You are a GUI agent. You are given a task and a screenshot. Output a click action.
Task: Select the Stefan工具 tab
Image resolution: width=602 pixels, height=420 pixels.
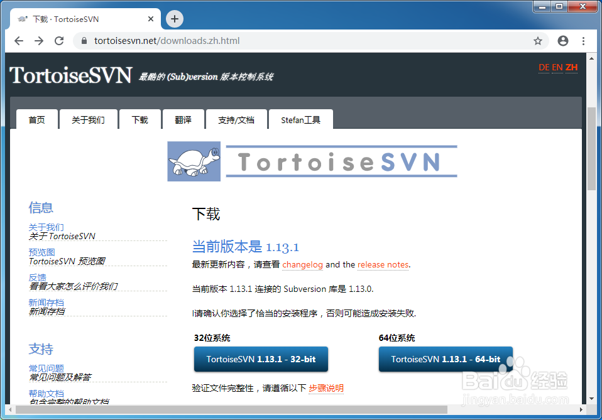coord(300,119)
